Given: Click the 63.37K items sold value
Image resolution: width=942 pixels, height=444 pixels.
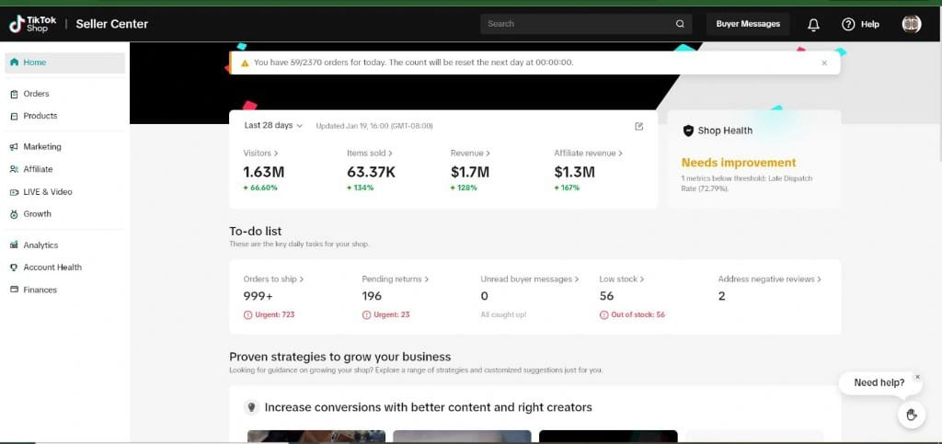Looking at the screenshot, I should 371,172.
